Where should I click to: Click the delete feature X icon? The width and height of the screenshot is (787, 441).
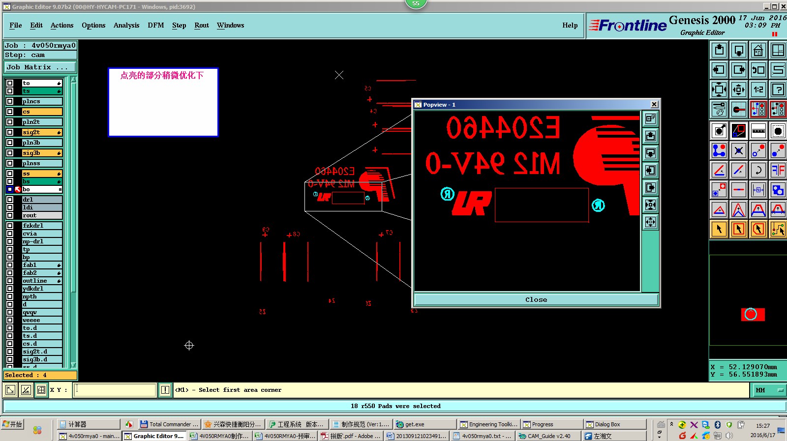click(x=739, y=150)
